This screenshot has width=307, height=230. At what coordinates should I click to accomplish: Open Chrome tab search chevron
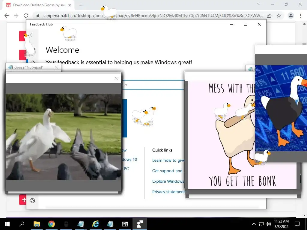click(259, 4)
